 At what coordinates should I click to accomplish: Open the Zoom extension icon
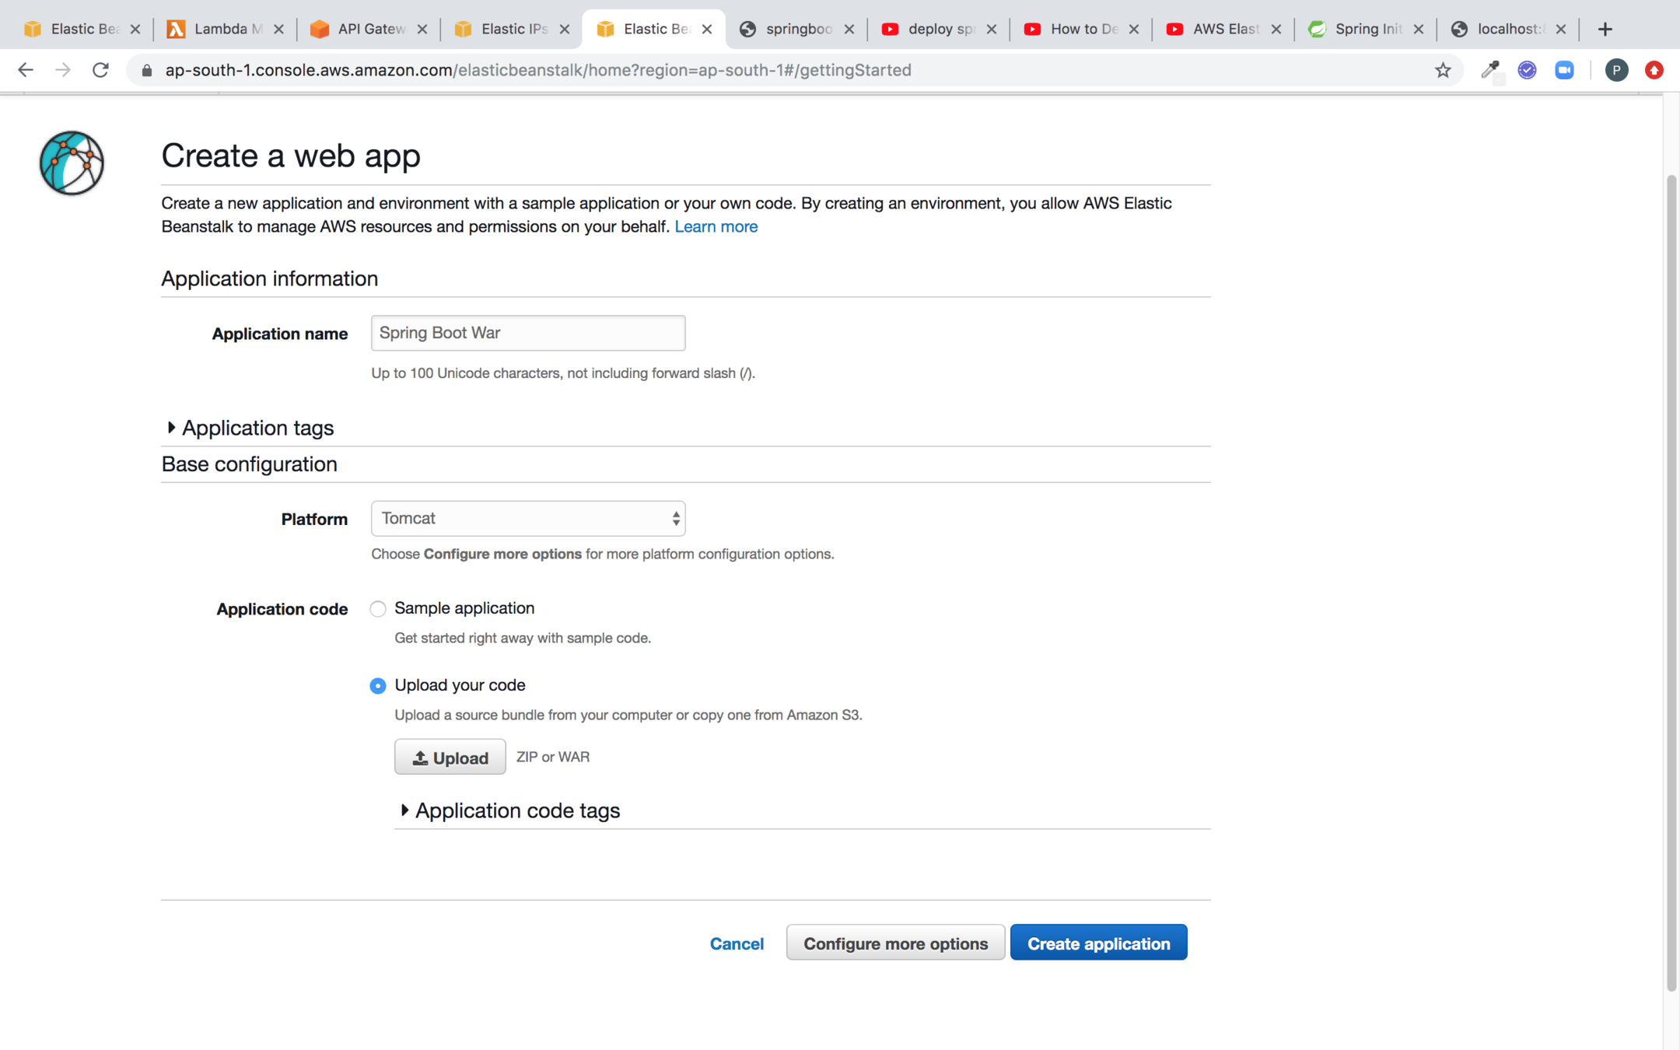pos(1564,70)
